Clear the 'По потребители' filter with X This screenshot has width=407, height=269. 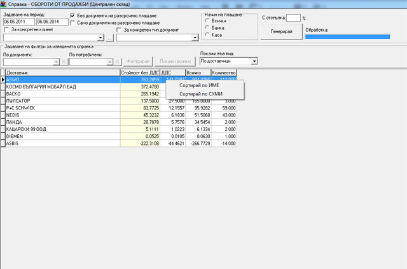pyautogui.click(x=117, y=62)
